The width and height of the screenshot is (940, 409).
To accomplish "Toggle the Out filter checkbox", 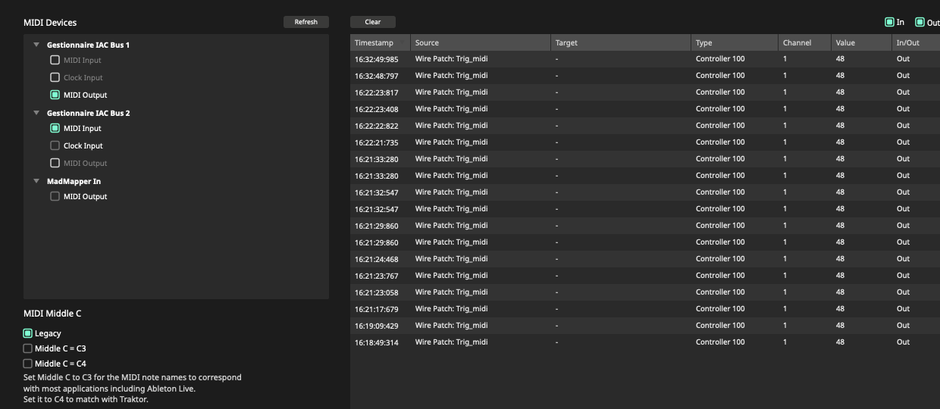I will 920,22.
